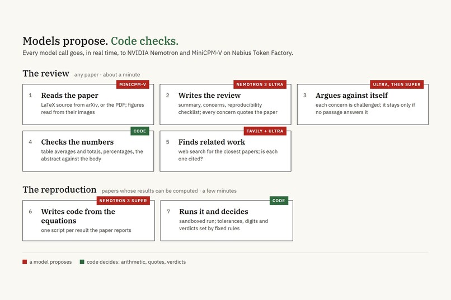The image size is (451, 300).
Task: Click 'The review' section heading
Action: tap(46, 74)
